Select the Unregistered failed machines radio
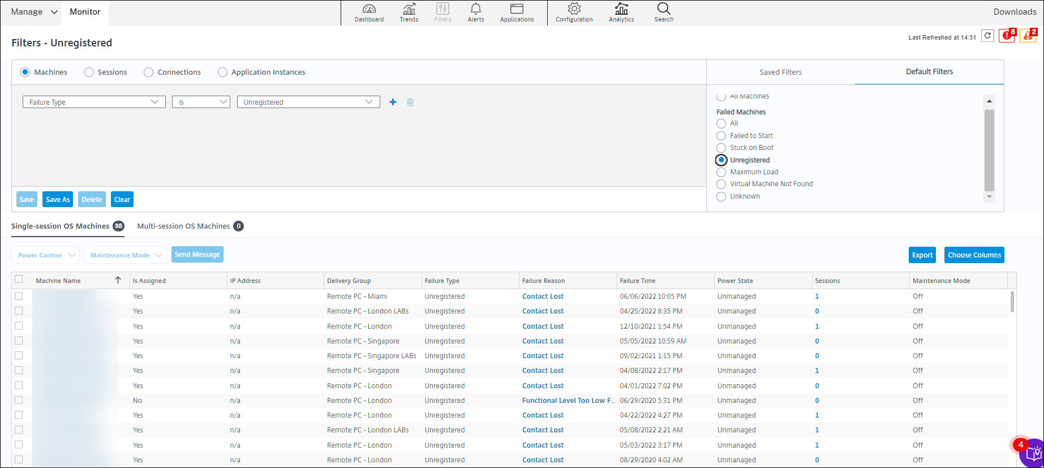The image size is (1044, 468). click(721, 160)
